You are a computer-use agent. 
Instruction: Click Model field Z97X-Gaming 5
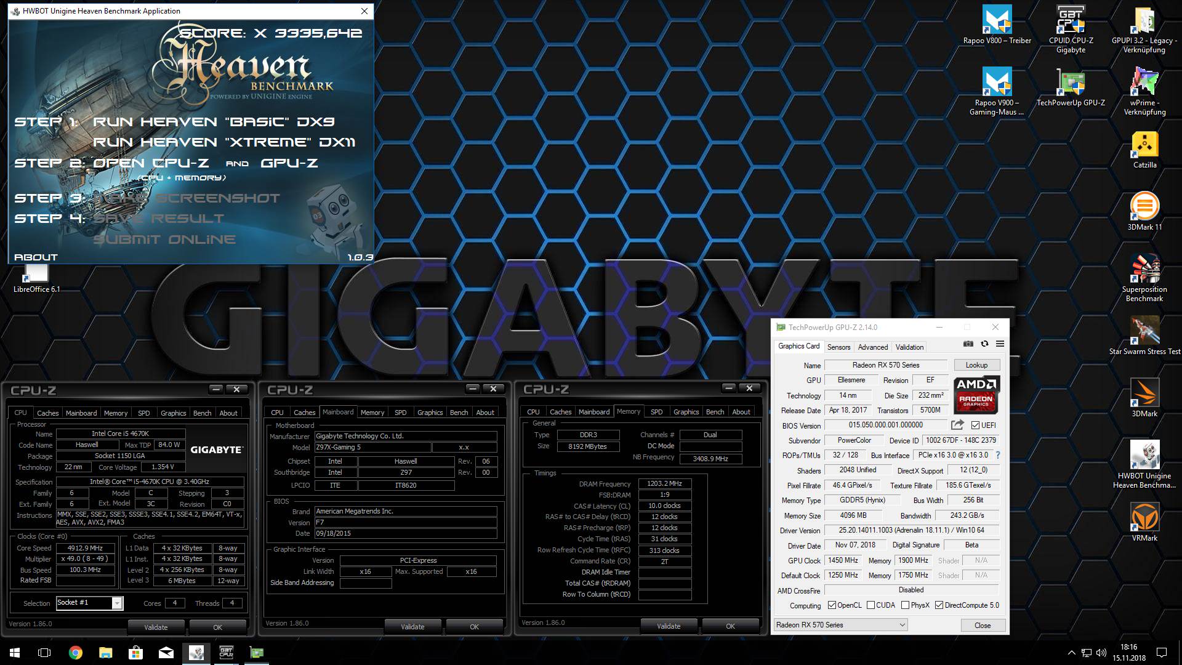(372, 448)
